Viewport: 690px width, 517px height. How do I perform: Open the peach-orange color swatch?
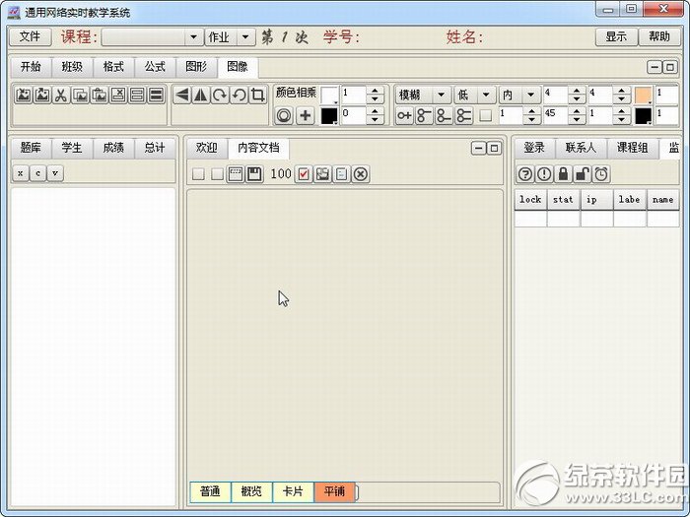(644, 95)
